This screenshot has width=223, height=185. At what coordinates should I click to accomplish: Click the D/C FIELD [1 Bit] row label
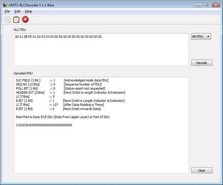[x=28, y=80]
